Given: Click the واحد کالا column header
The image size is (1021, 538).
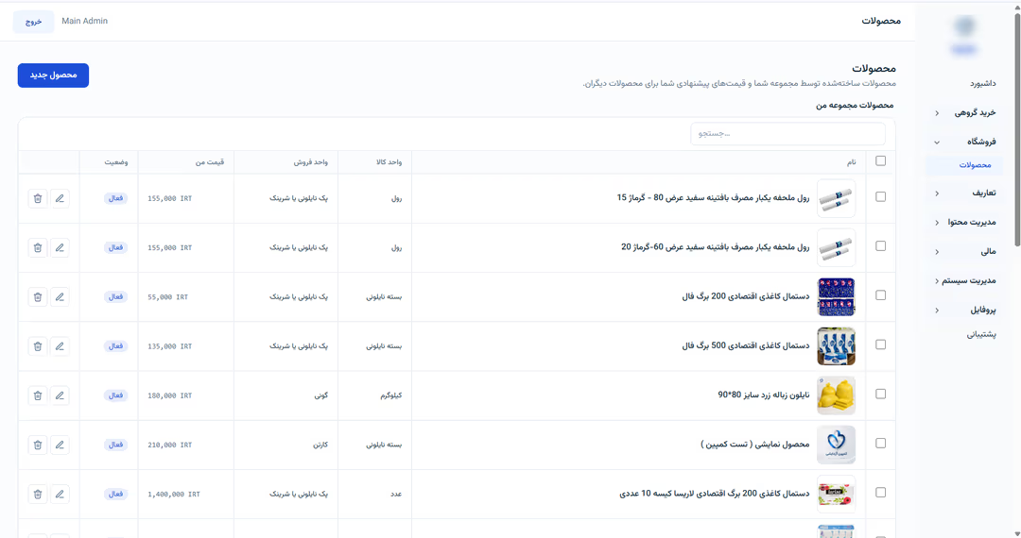Looking at the screenshot, I should click(389, 161).
